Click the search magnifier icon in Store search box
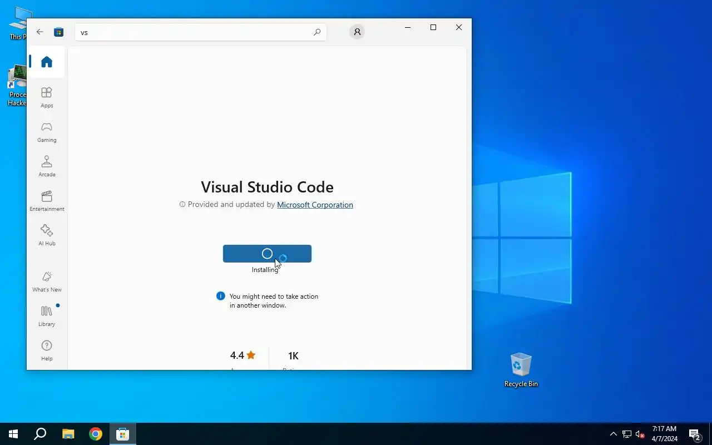 click(x=317, y=32)
